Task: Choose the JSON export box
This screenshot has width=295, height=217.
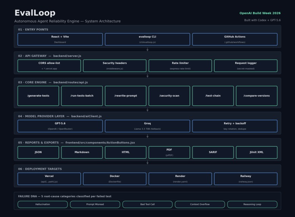Action: (38, 152)
